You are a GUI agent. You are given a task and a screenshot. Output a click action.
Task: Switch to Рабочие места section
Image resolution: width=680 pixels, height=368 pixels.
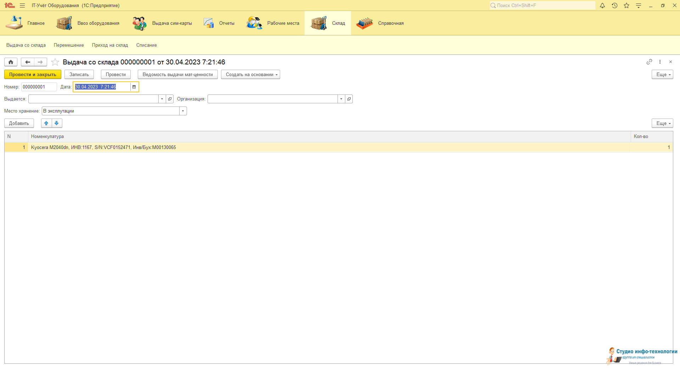click(x=273, y=23)
